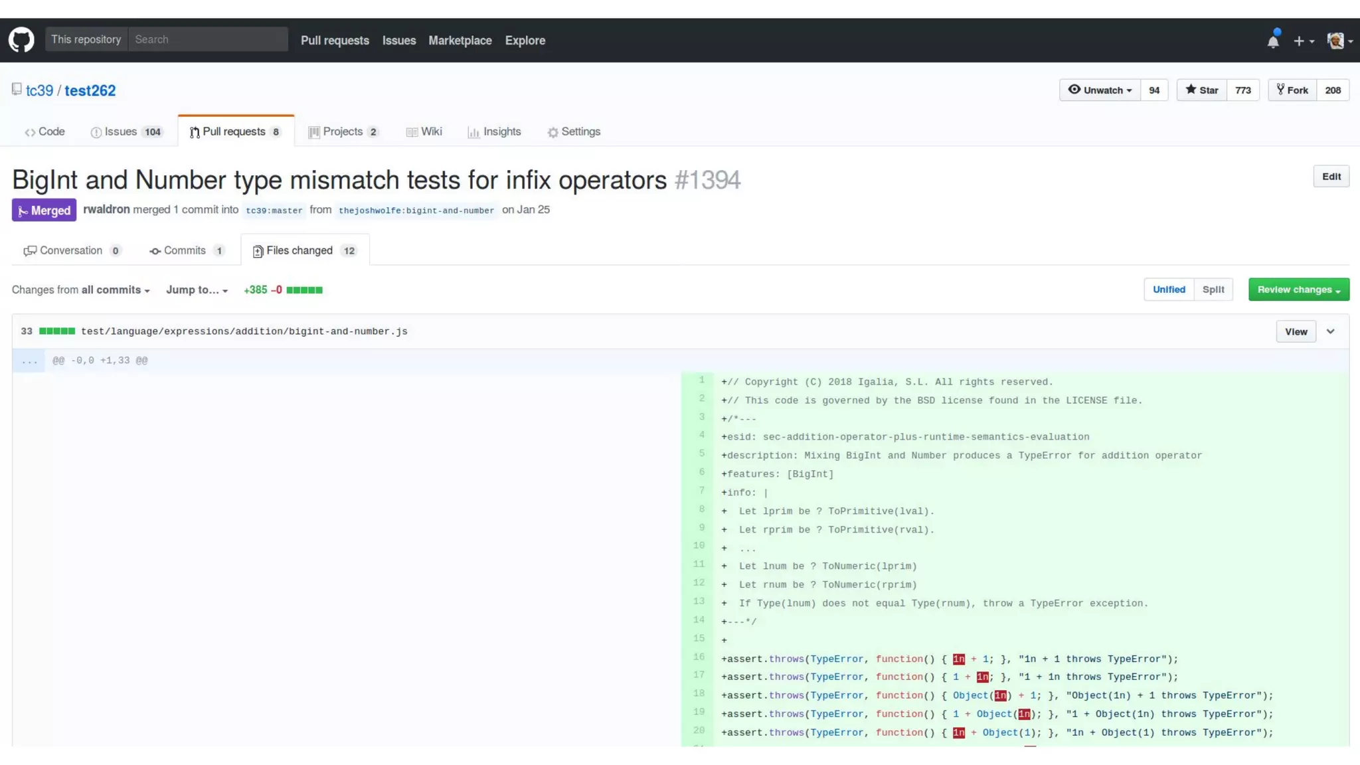Click the GitHub Octocat logo
The image size is (1360, 765).
21,40
